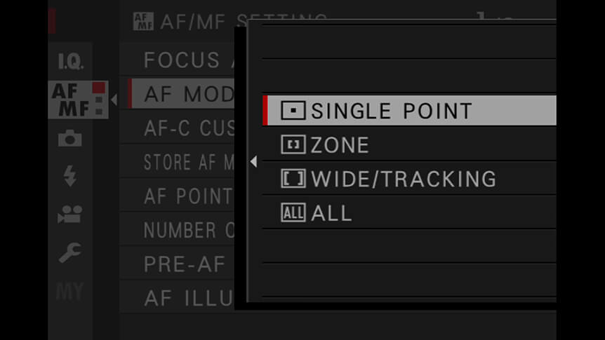Viewport: 605px width, 340px height.
Task: Open the flash settings lightning icon
Action: [70, 176]
